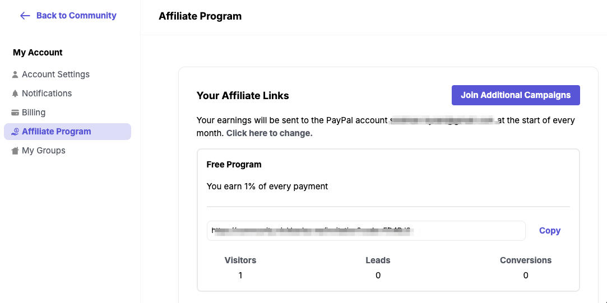Image resolution: width=607 pixels, height=303 pixels.
Task: Go back to Community
Action: coord(76,16)
